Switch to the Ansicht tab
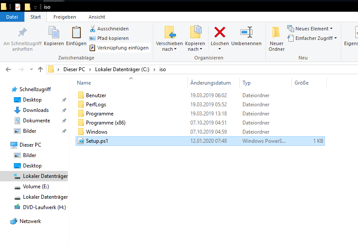The height and width of the screenshot is (246, 358). [x=97, y=17]
